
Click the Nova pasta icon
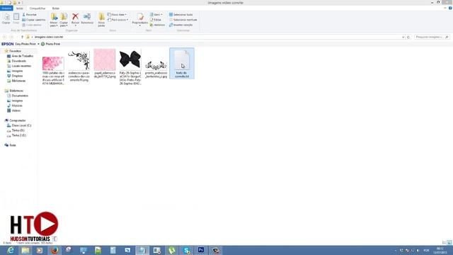[101, 20]
